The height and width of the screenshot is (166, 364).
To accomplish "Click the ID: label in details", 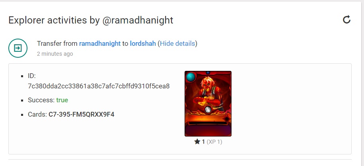I will pos(32,76).
